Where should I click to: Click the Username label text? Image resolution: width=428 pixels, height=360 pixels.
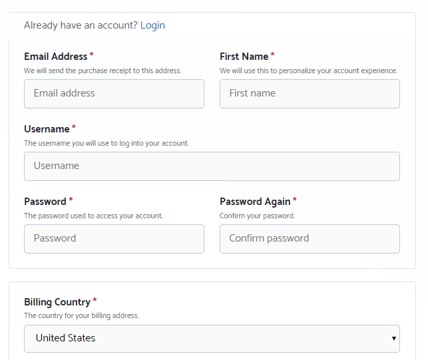point(47,129)
